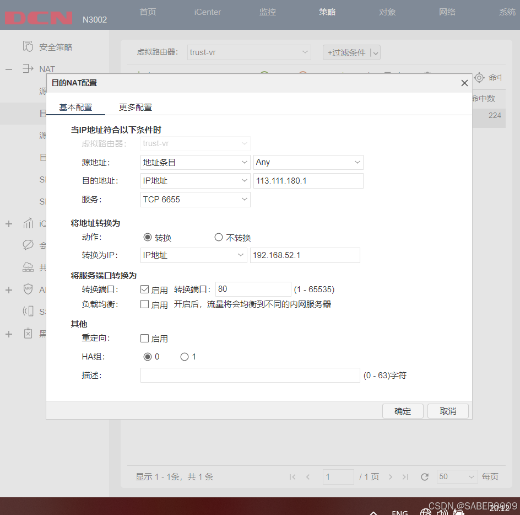The image size is (520, 515).
Task: Click the 描述 description input field
Action: click(x=250, y=375)
